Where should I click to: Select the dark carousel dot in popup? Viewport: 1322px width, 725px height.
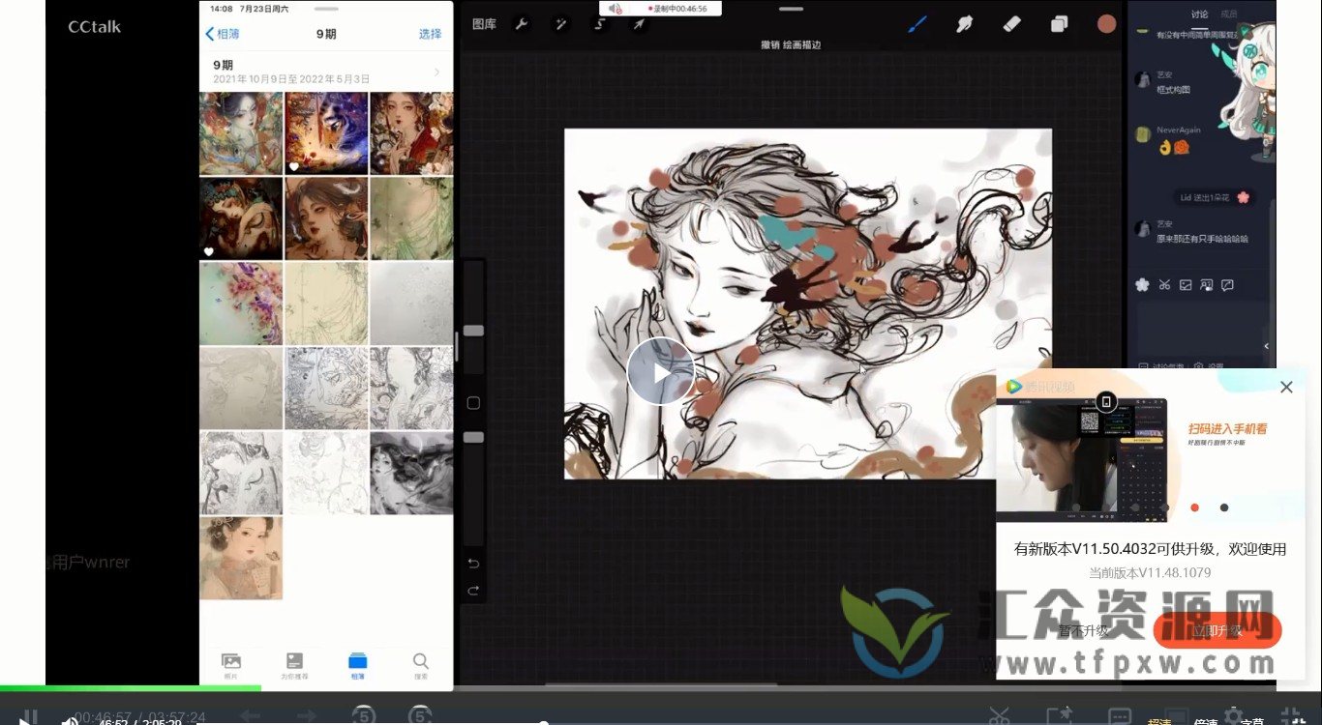click(1224, 507)
